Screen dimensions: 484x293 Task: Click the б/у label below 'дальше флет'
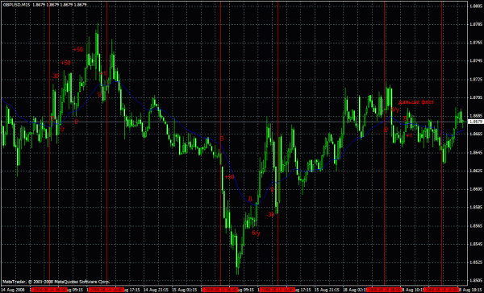(394, 109)
